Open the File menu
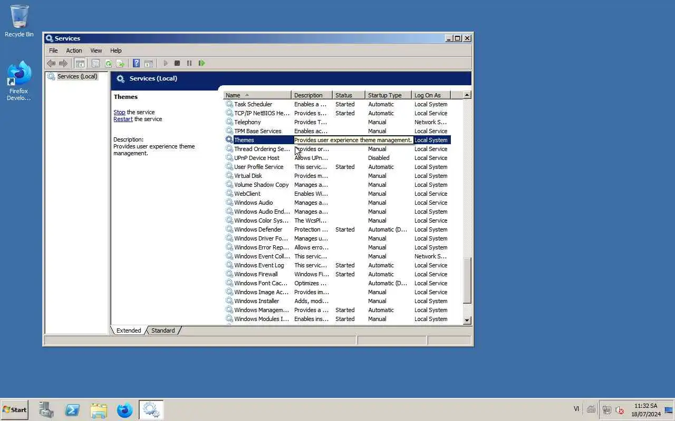Screen dimensions: 675x421 pyautogui.click(x=53, y=51)
